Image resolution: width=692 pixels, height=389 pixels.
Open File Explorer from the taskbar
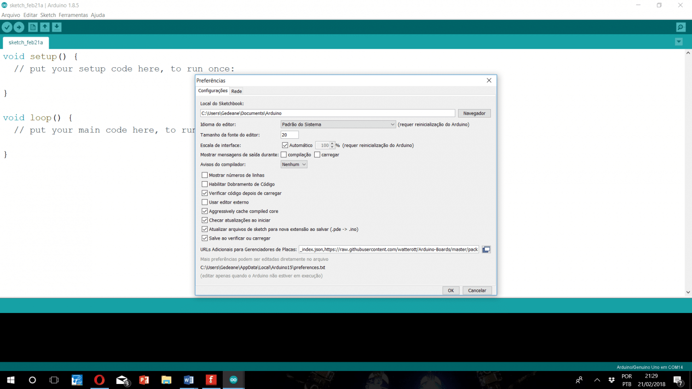coord(166,380)
